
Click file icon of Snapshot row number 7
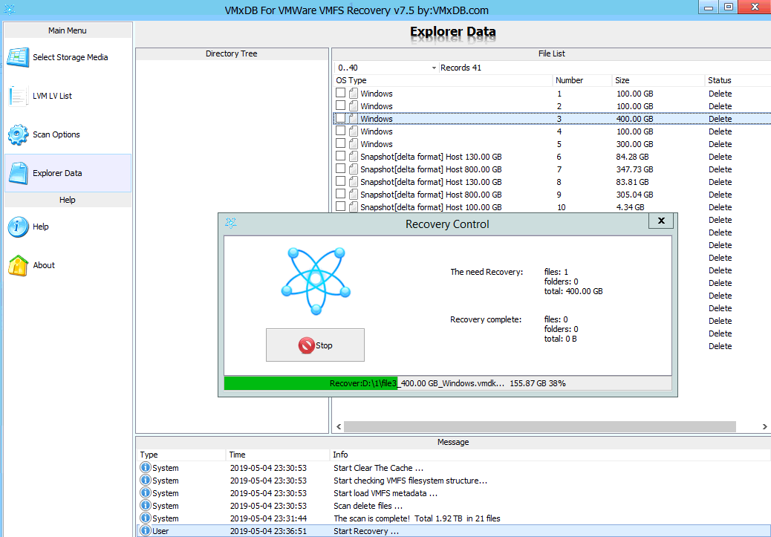(354, 169)
